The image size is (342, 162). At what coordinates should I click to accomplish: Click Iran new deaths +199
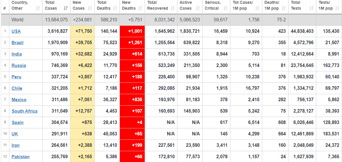(x=137, y=145)
